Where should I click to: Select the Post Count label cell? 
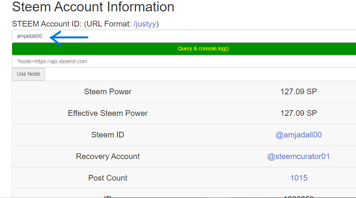[x=108, y=178]
